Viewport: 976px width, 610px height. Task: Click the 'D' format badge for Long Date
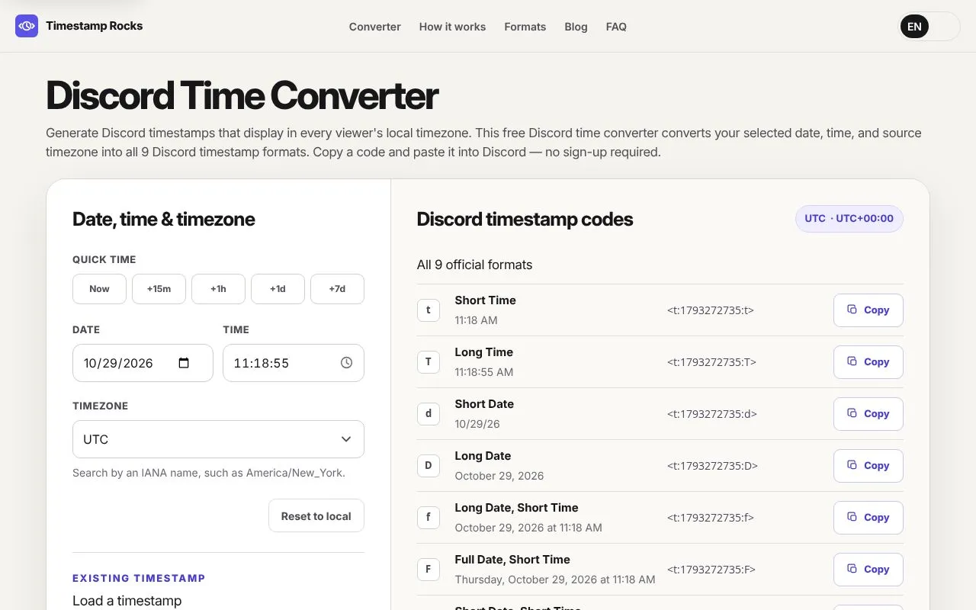click(x=429, y=466)
